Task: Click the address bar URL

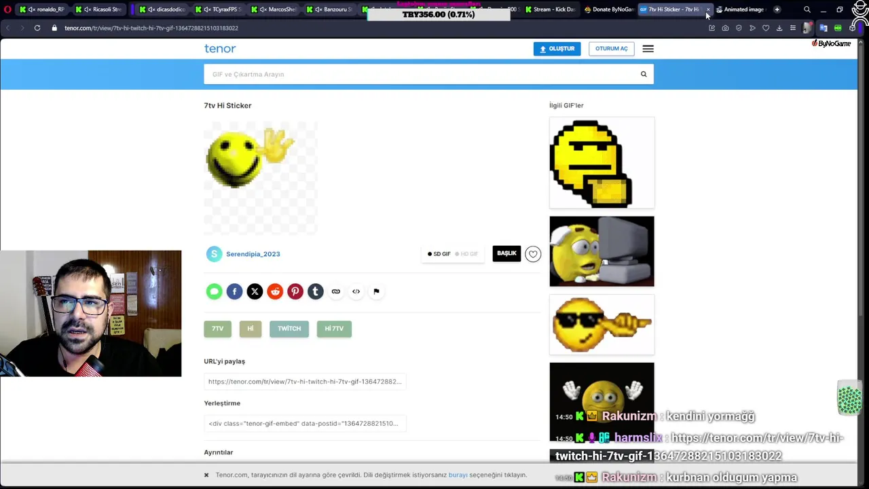Action: point(151,28)
